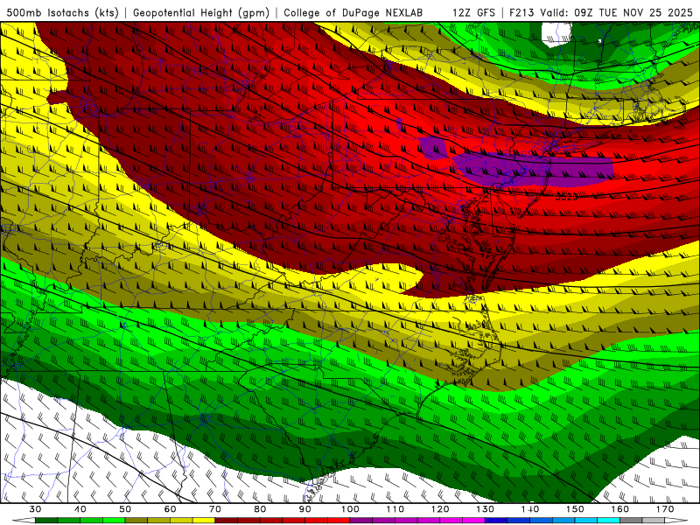This screenshot has height=525, width=700.
Task: Select the olive 50 kt legend swatch
Action: click(136, 521)
